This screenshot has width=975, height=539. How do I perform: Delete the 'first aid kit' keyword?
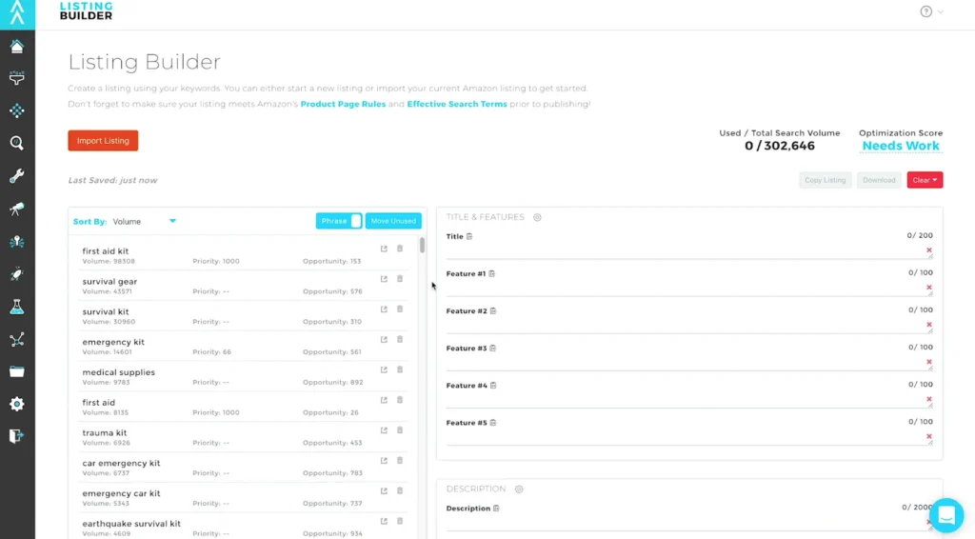click(400, 248)
